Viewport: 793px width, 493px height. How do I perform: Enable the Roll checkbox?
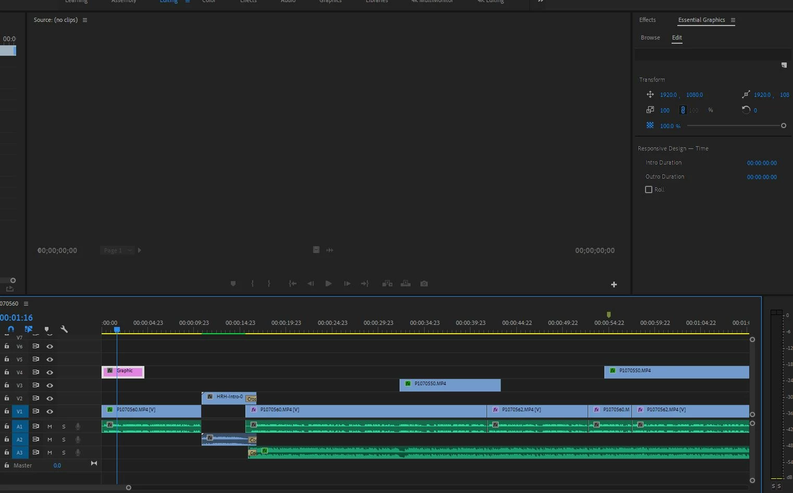[649, 189]
